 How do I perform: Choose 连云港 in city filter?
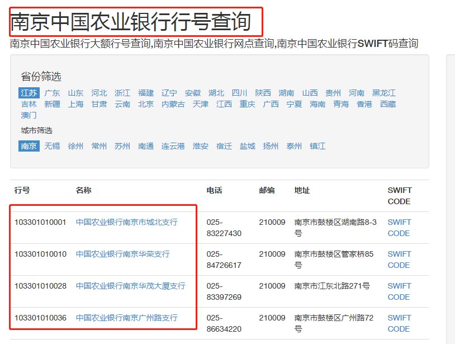pos(173,146)
